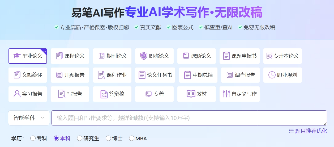The width and height of the screenshot is (334, 147).
Task: Click the report icon beside 开题报告
Action: pyautogui.click(x=59, y=75)
